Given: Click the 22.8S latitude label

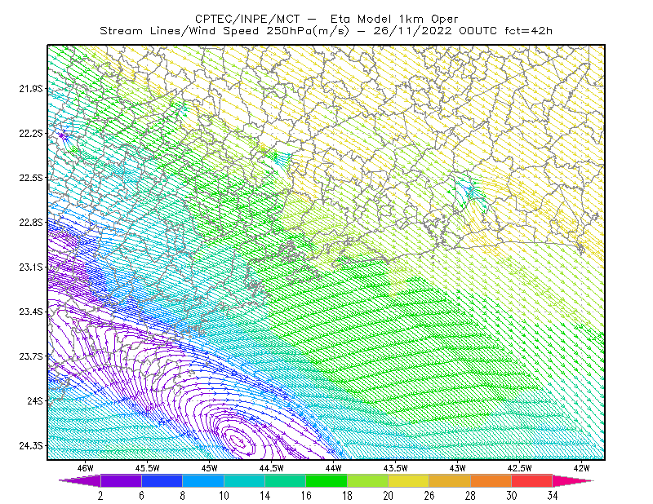Looking at the screenshot, I should [30, 223].
